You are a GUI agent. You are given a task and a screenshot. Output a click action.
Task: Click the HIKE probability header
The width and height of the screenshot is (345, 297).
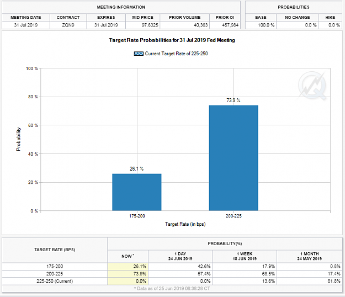[x=330, y=17]
